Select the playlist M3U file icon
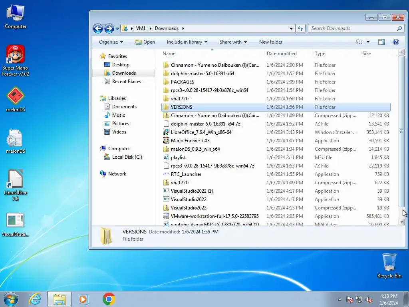The image size is (409, 307). [x=166, y=157]
